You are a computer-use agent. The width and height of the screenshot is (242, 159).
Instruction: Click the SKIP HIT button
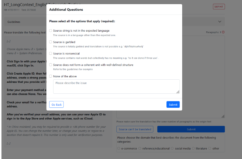click(x=219, y=7)
